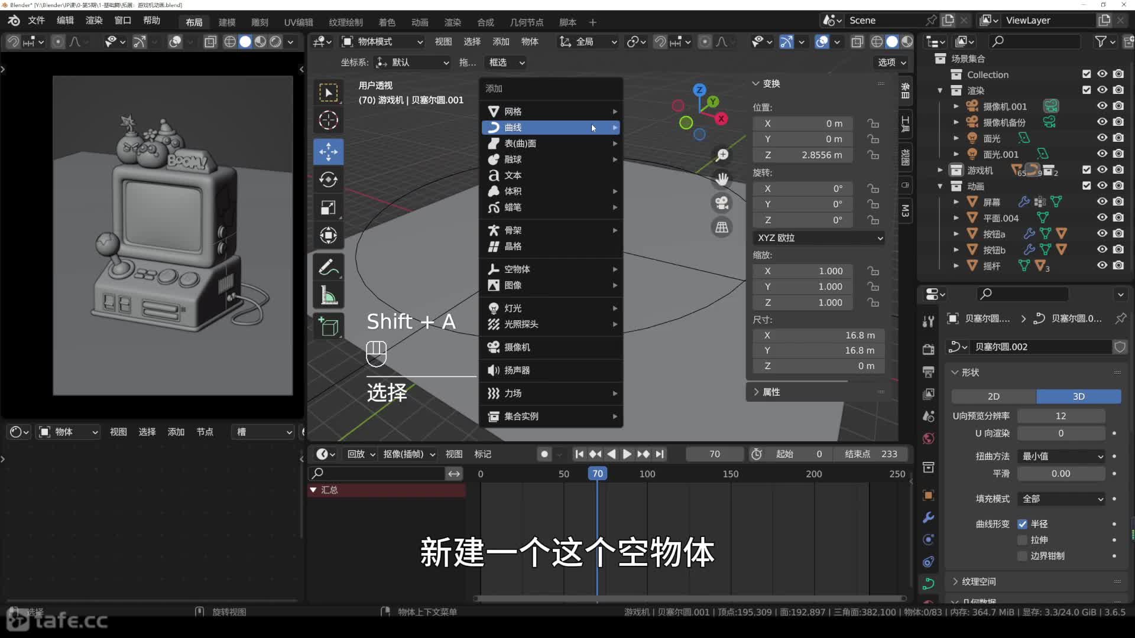Viewport: 1135px width, 638px height.
Task: Open the 物体模式 mode dropdown
Action: 382,41
